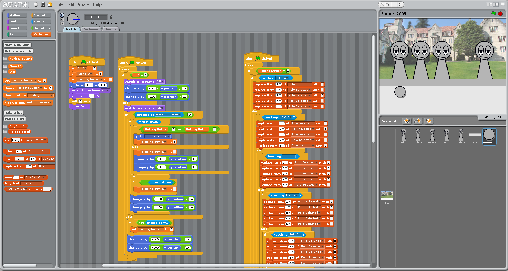Image resolution: width=508 pixels, height=271 pixels.
Task: Click the grow sprite tool
Action: pos(394,4)
